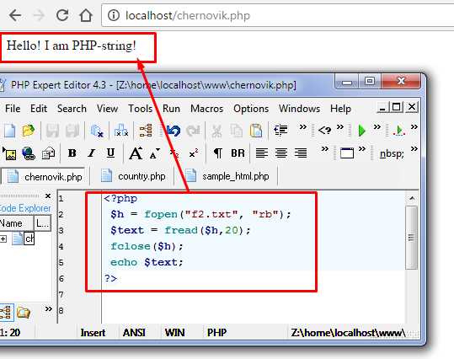Click the browser Forward arrow
454x359 pixels.
click(39, 15)
